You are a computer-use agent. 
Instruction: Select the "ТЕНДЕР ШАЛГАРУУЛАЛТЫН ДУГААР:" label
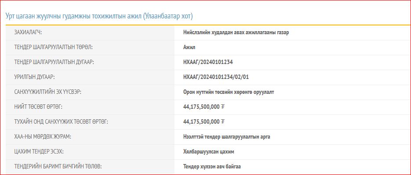pos(54,63)
